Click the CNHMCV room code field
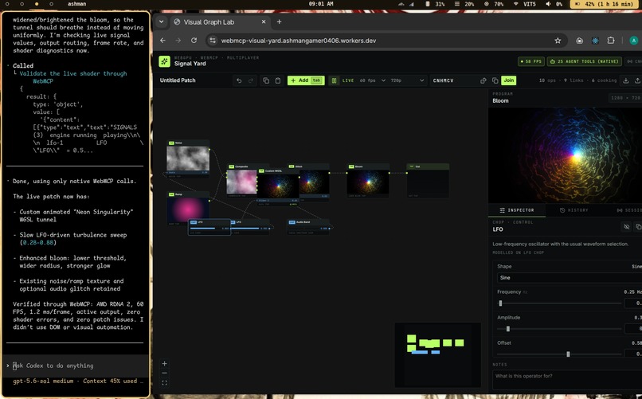642x399 pixels. point(454,80)
